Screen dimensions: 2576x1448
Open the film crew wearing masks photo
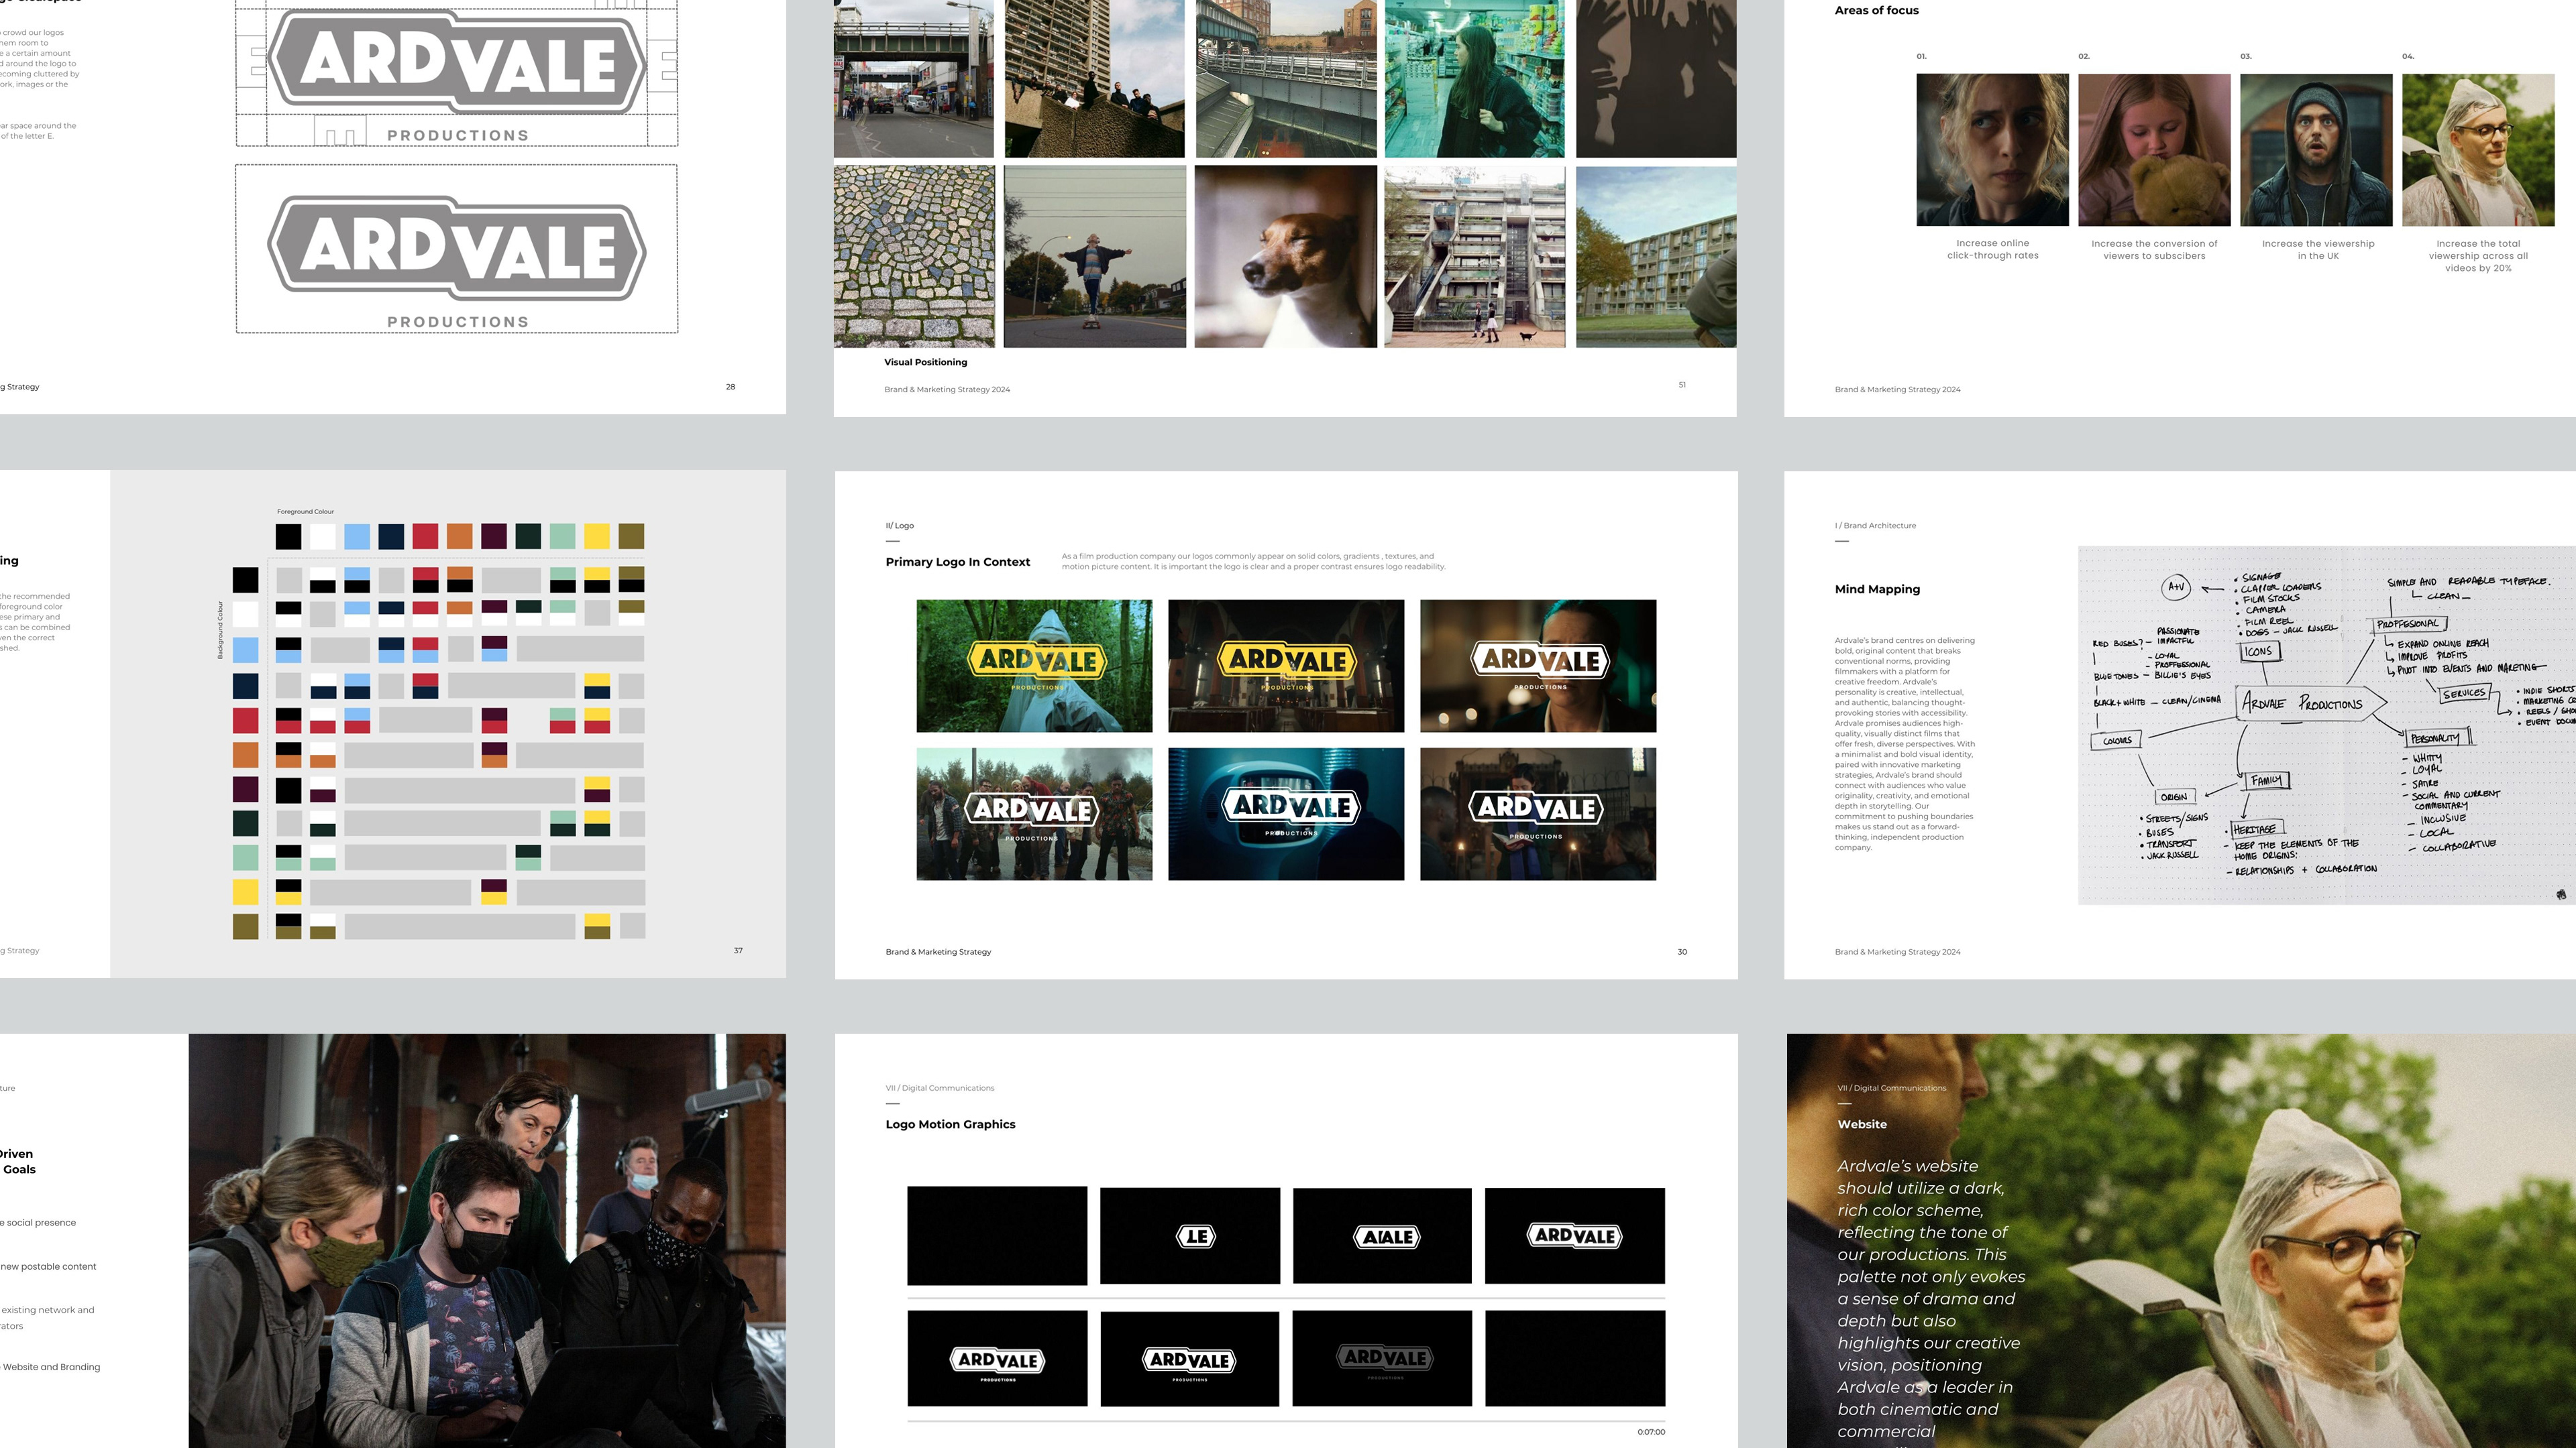coord(487,1240)
